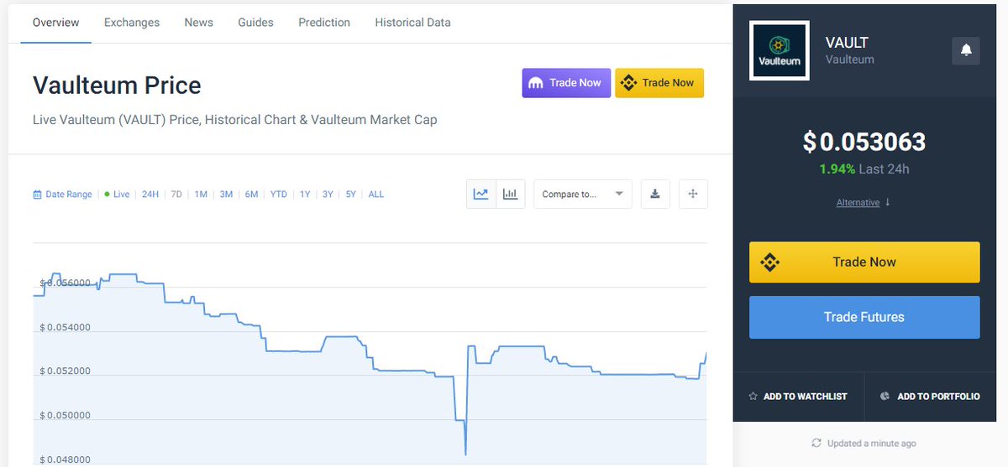Click the Binance logo on sidebar Trade Now
1008x467 pixels.
(x=770, y=262)
